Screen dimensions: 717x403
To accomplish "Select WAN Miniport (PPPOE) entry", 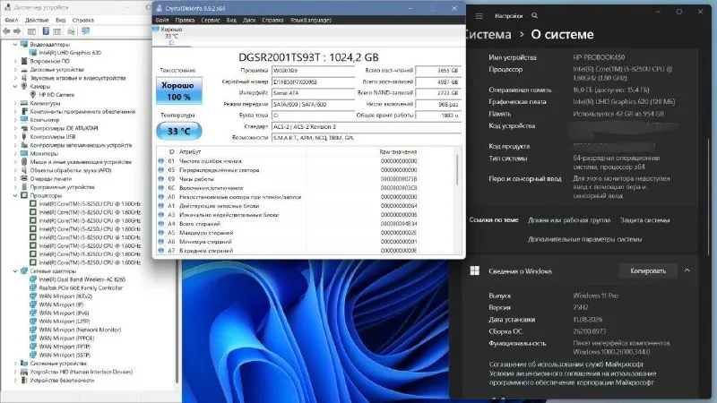I will [66, 339].
